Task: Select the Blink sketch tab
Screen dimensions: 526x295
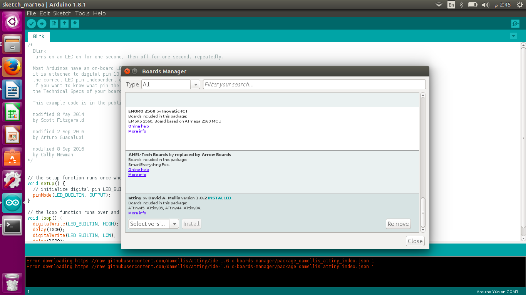Action: pyautogui.click(x=39, y=36)
